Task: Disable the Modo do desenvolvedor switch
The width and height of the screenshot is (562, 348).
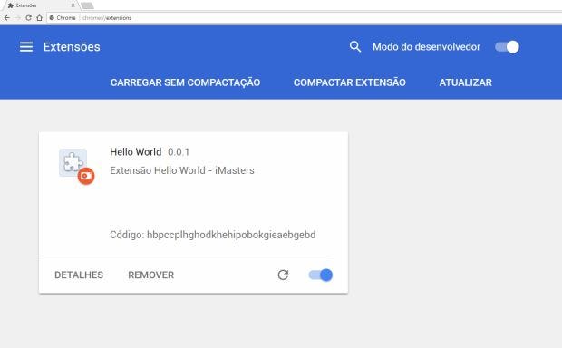Action: [x=508, y=46]
